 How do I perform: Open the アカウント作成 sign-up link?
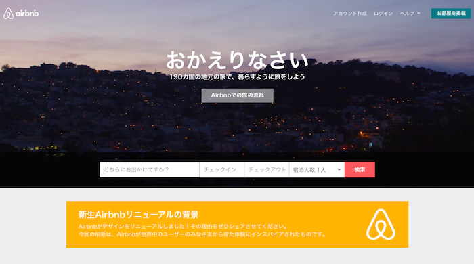(x=350, y=14)
